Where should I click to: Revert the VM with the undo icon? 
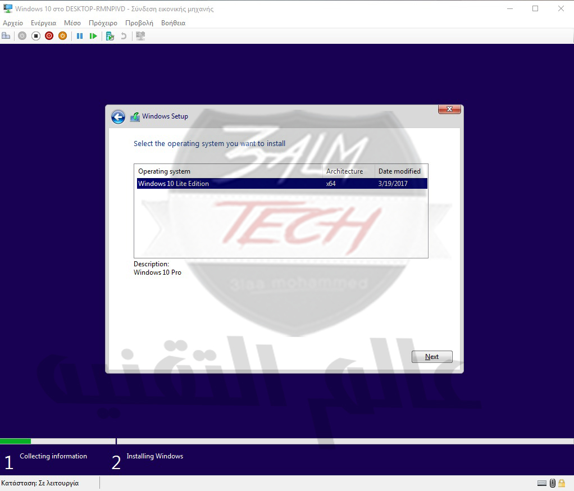tap(124, 36)
